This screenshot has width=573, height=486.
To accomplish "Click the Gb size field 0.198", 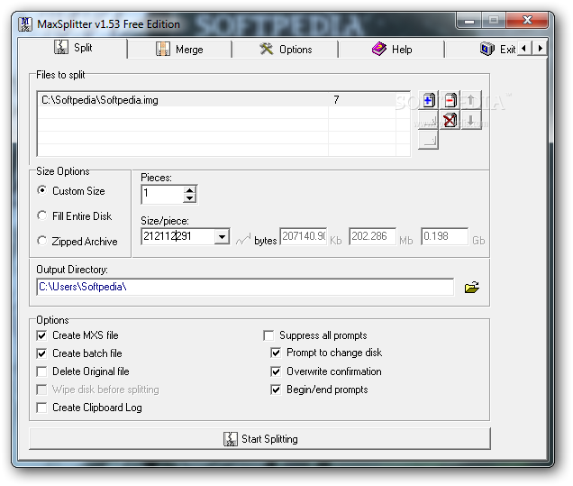I will pos(444,236).
